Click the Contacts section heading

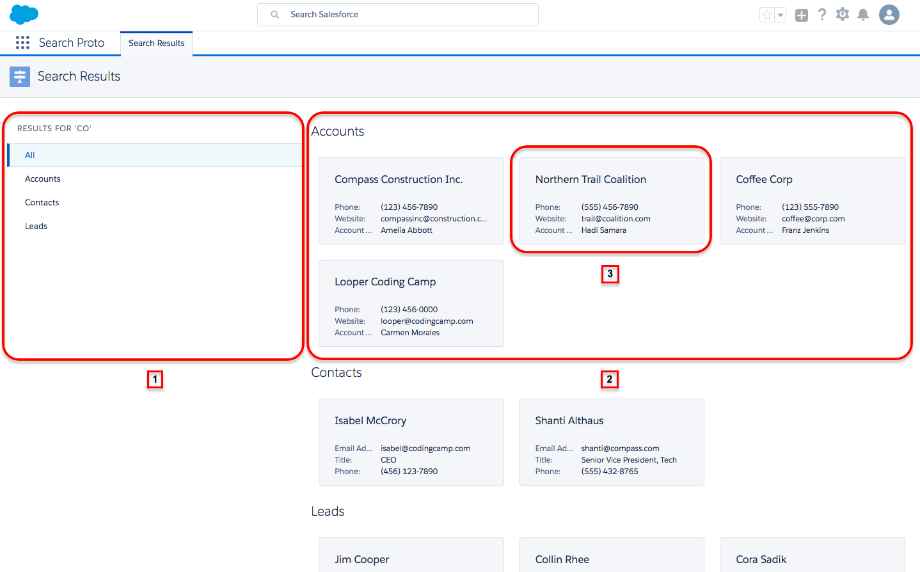(337, 373)
